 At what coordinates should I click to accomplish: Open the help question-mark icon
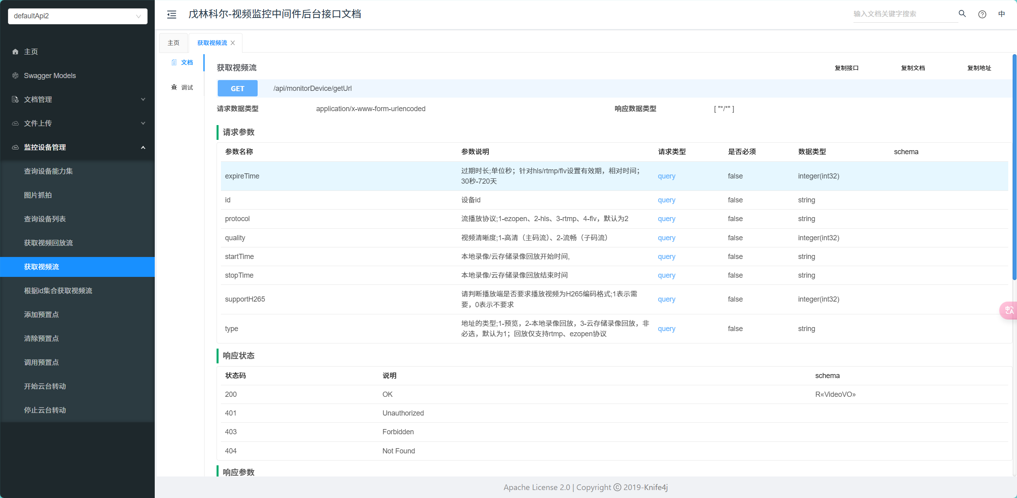[982, 14]
